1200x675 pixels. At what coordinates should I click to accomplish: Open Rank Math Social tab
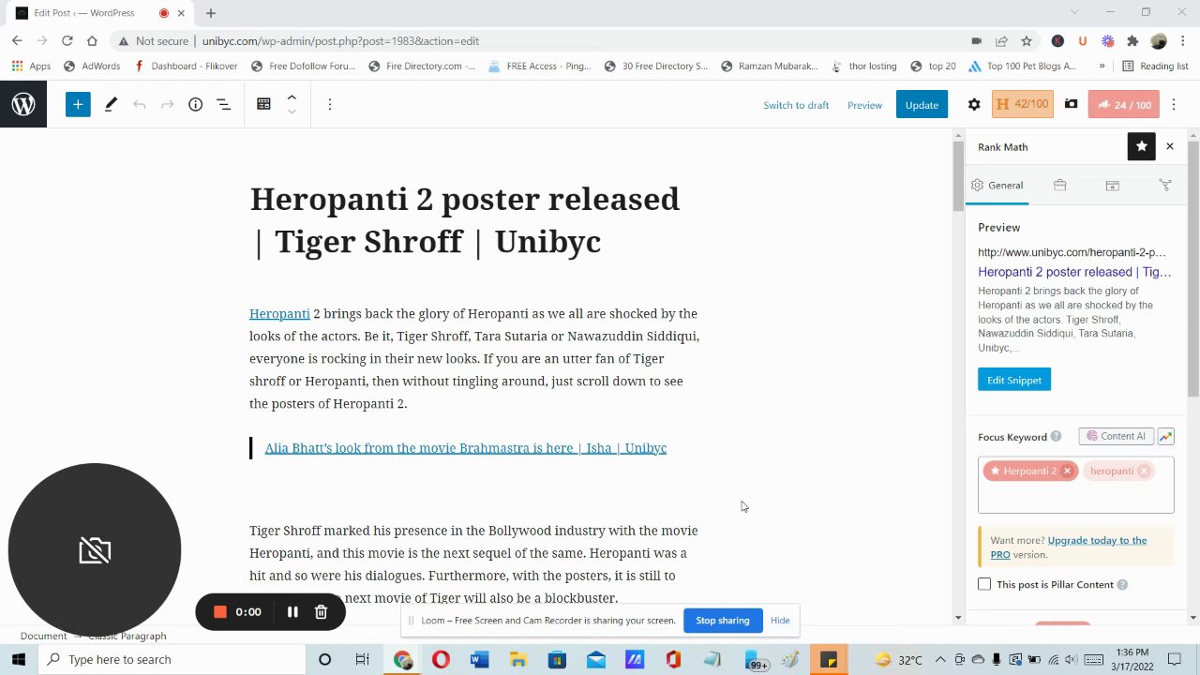tap(1165, 185)
